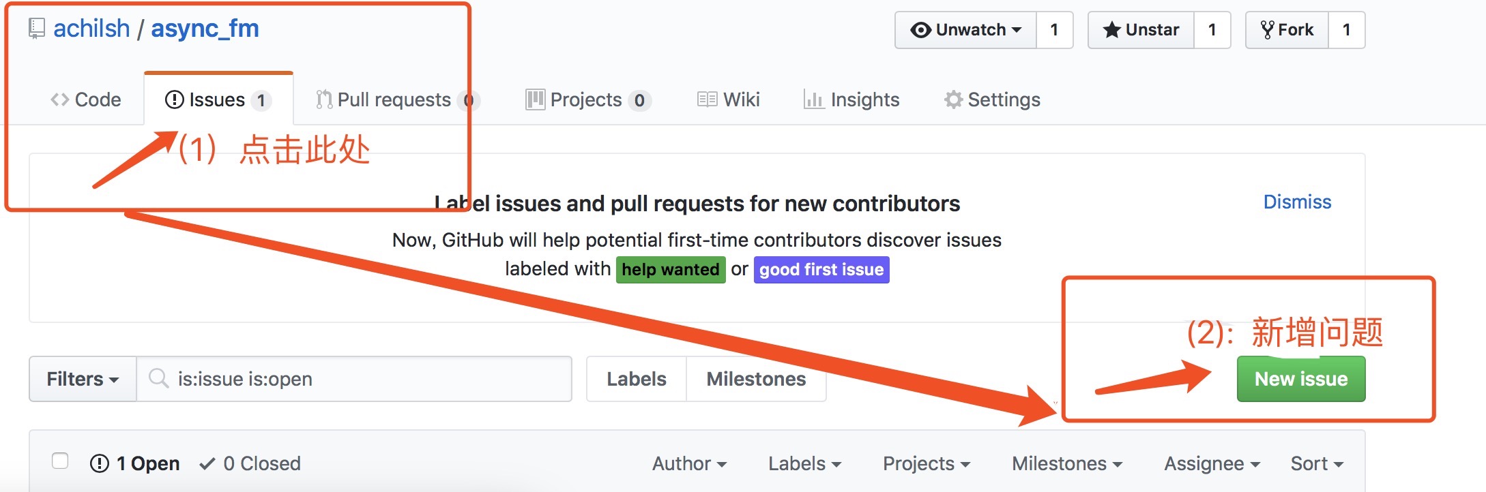Dismiss the new contributors label banner
1486x492 pixels.
1297,202
